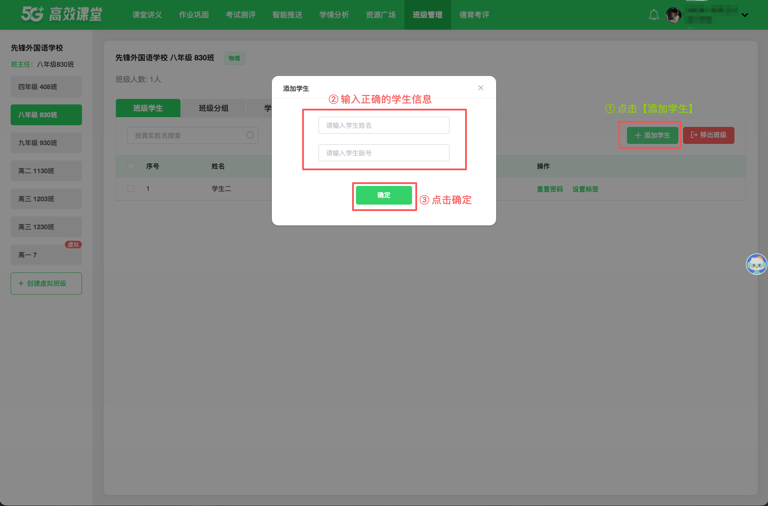
Task: Select the 班级管理 menu
Action: tap(427, 15)
